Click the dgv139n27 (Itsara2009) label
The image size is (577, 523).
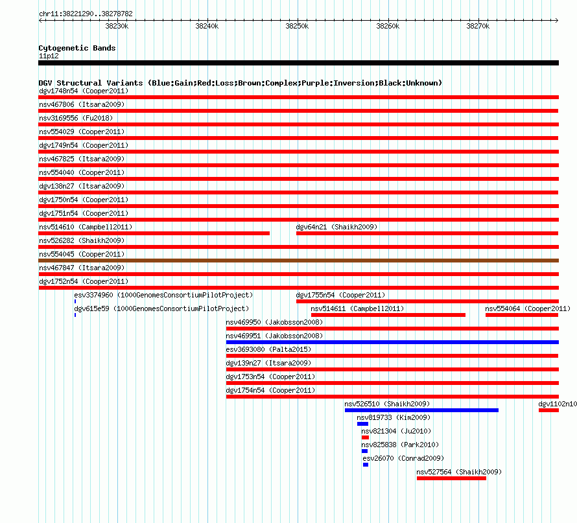[x=268, y=363]
